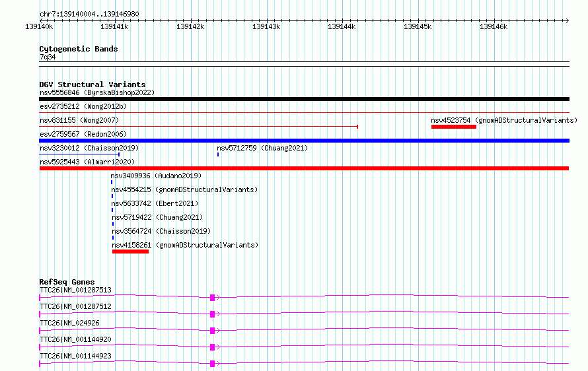Click the TTC26|NM_001287513 transcript label
Screen dimensions: 588x371
(75, 290)
